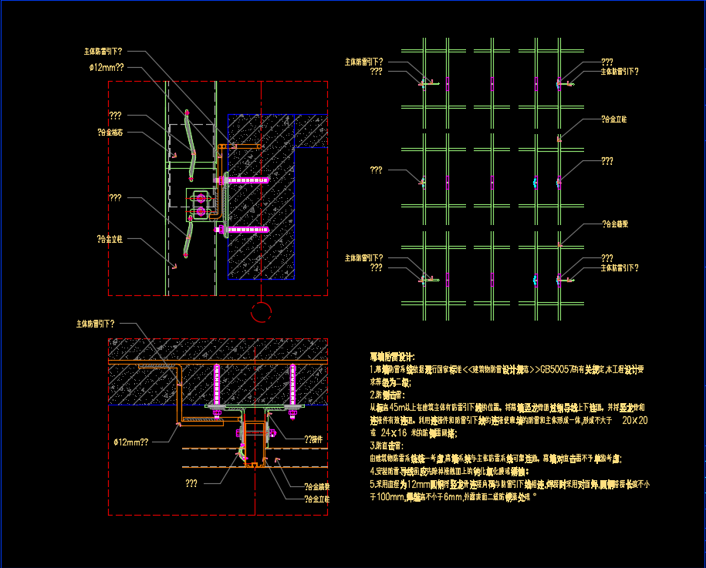Click the '3.防直击雷:' note heading
706x568 pixels.
point(387,445)
